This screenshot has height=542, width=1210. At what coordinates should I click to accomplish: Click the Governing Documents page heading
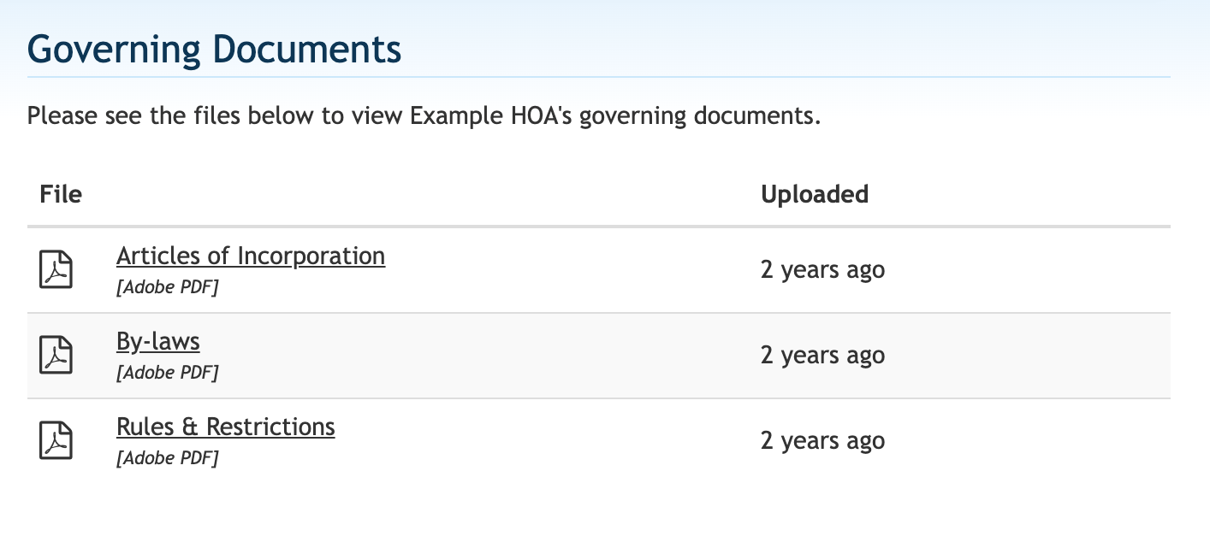(x=215, y=50)
